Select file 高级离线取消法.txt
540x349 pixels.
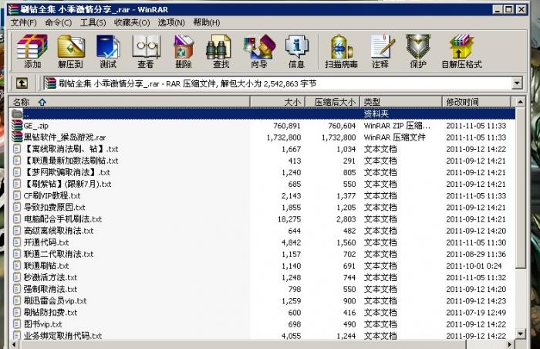point(59,231)
